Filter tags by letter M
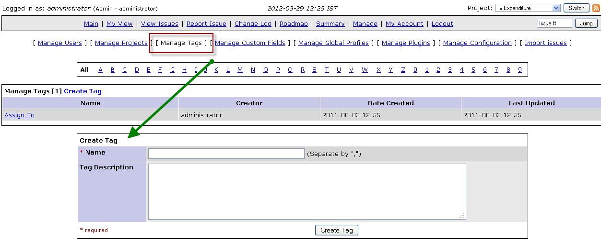 point(240,70)
